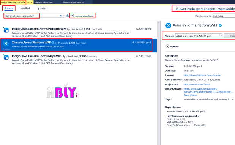Click the v3.1.0.469394-pre1 version text in list
This screenshot has width=235, height=145.
[141, 43]
